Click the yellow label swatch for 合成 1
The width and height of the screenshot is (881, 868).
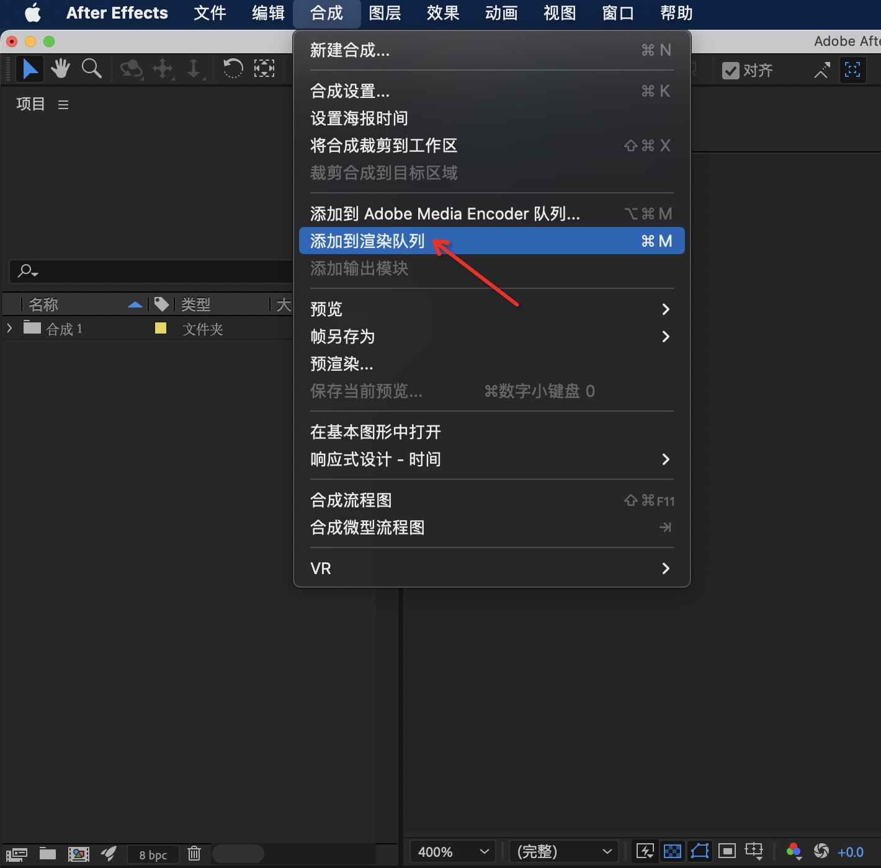(x=161, y=328)
